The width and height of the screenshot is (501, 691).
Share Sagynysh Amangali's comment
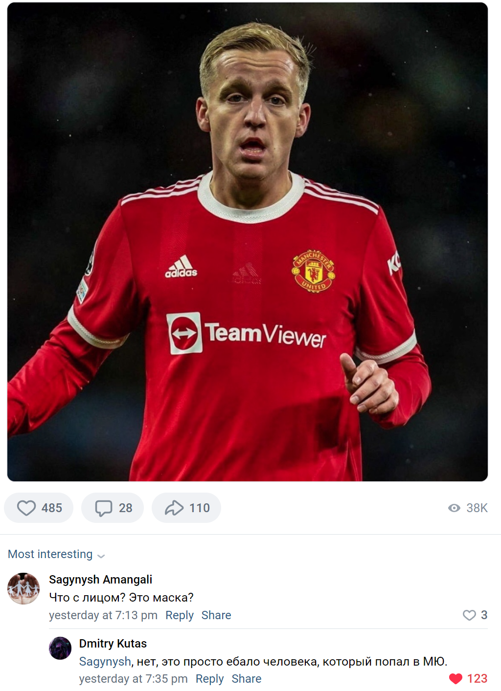[x=216, y=615]
